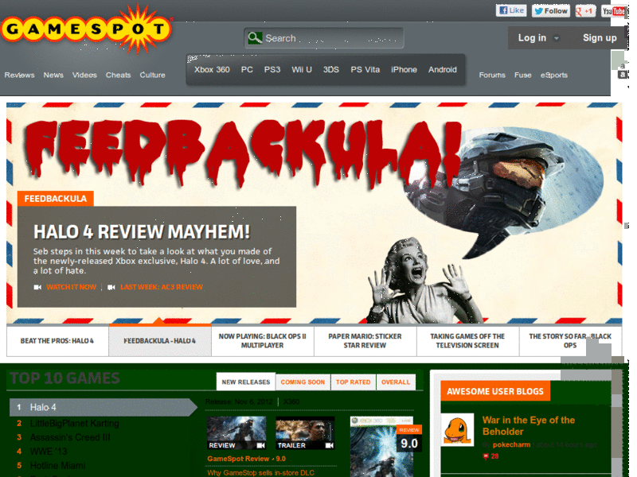This screenshot has width=637, height=477.
Task: Open the Halo 4 Trailer video thumbnail
Action: 305,433
